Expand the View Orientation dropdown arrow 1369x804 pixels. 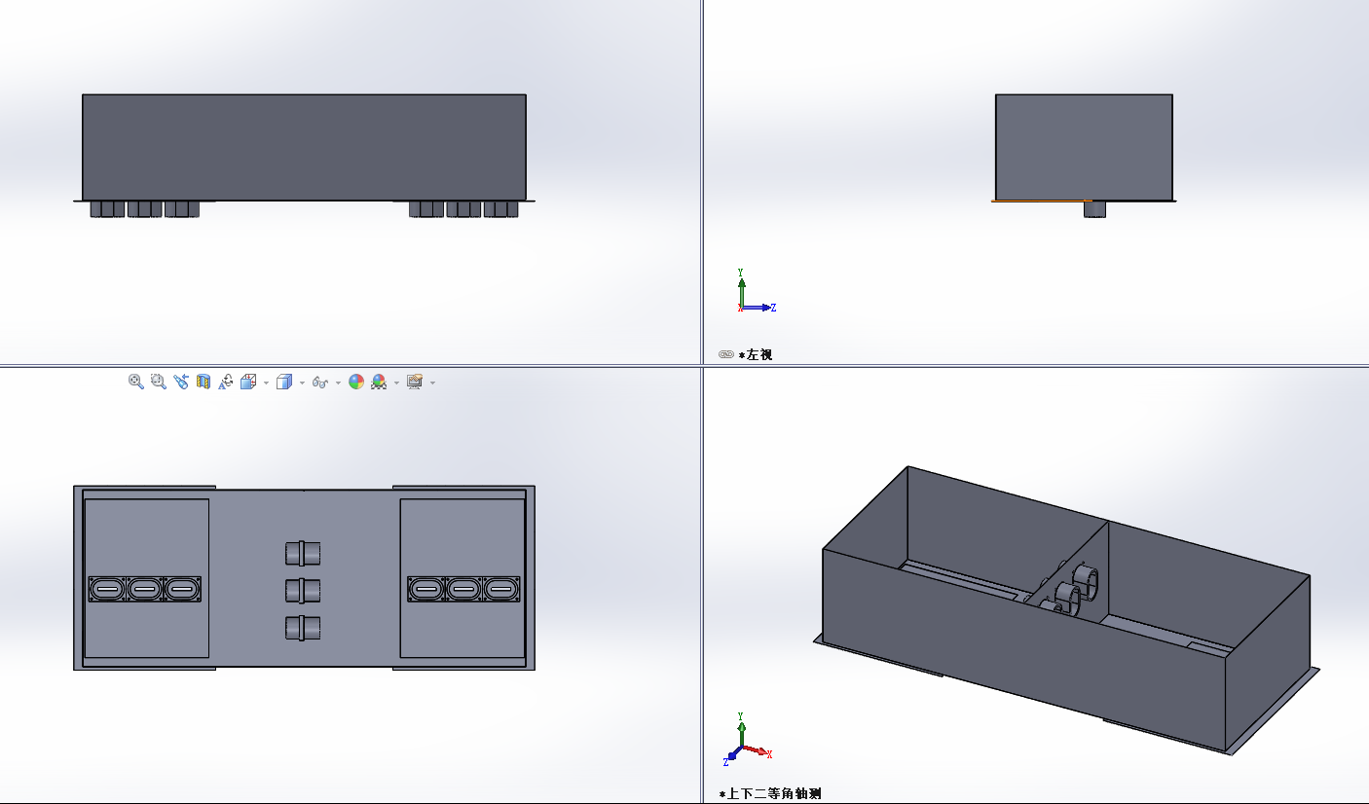(x=266, y=383)
